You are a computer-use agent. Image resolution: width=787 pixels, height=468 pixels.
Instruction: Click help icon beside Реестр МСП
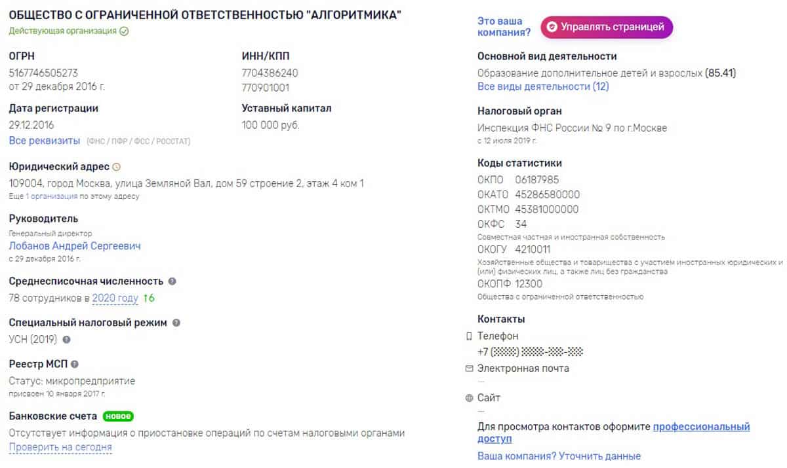(75, 364)
